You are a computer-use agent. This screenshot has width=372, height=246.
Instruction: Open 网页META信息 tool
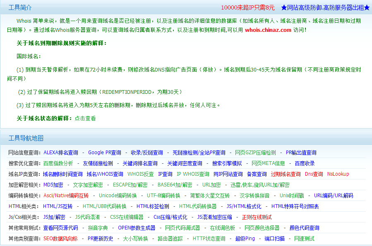coord(268,163)
